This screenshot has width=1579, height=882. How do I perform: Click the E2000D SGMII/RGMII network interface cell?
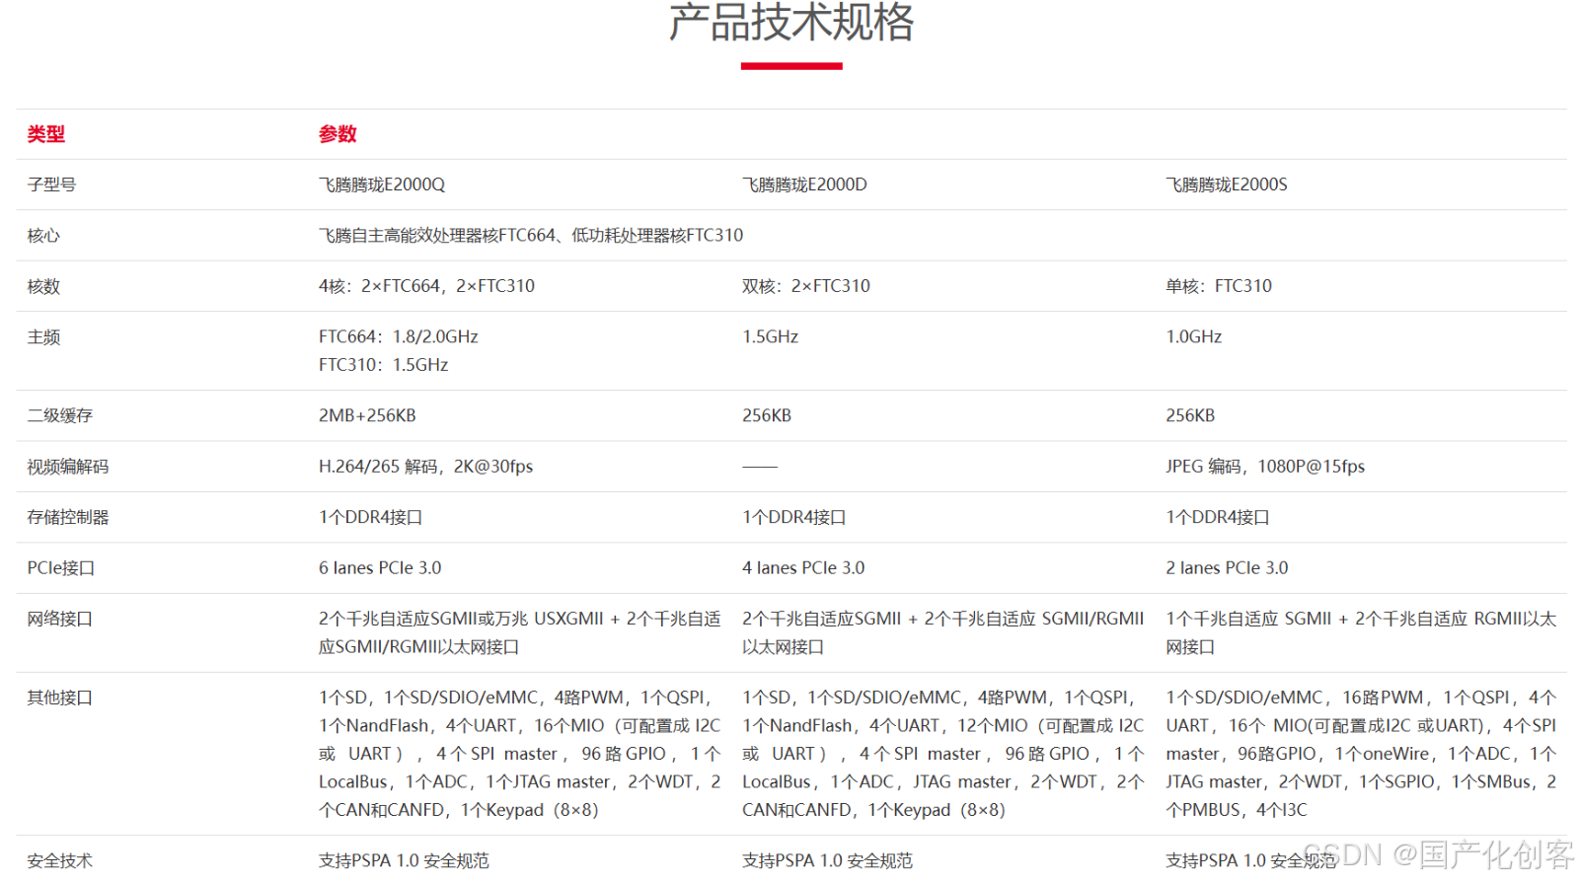(943, 632)
